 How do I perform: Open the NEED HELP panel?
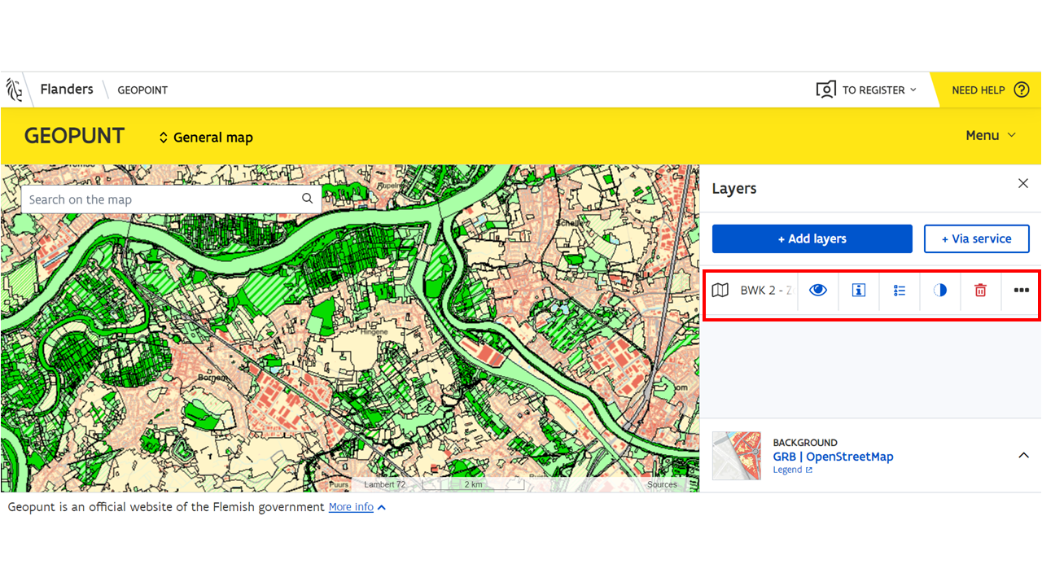979,90
